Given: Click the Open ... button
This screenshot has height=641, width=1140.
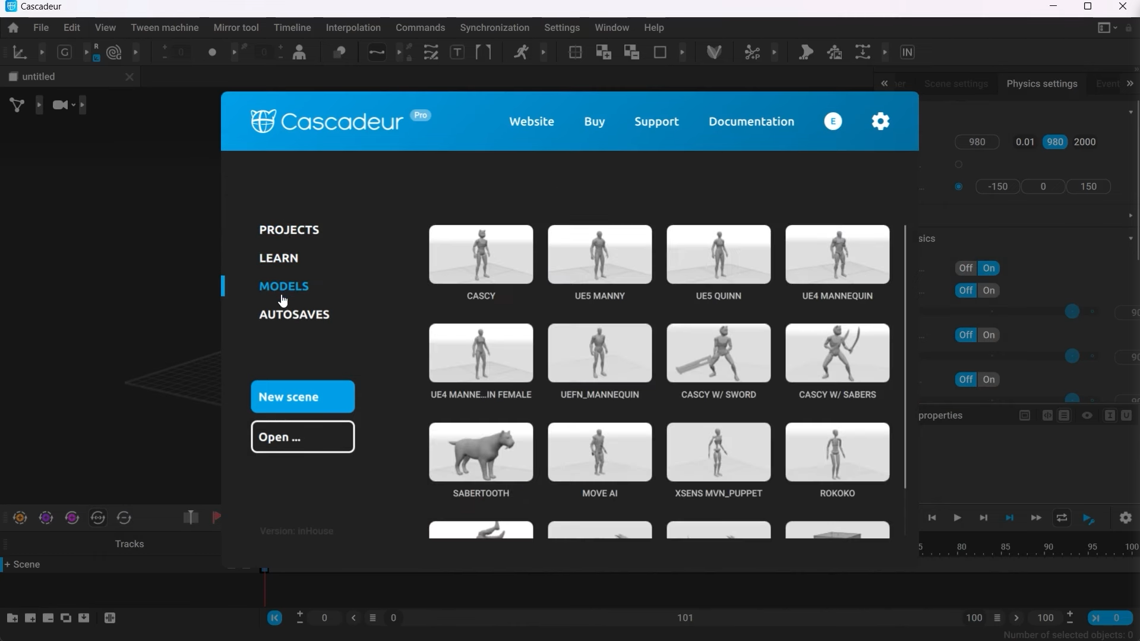Looking at the screenshot, I should pyautogui.click(x=302, y=437).
